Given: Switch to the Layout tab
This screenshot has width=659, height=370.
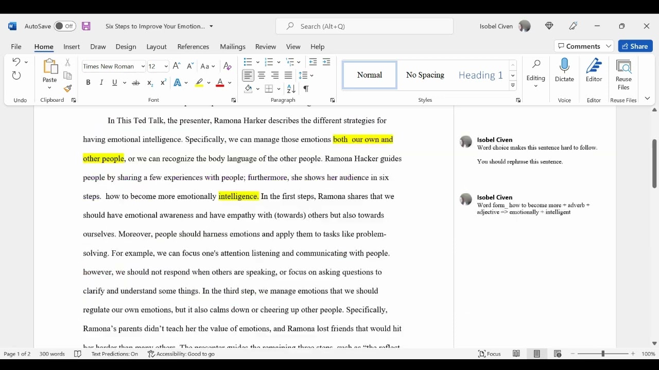Looking at the screenshot, I should (157, 47).
